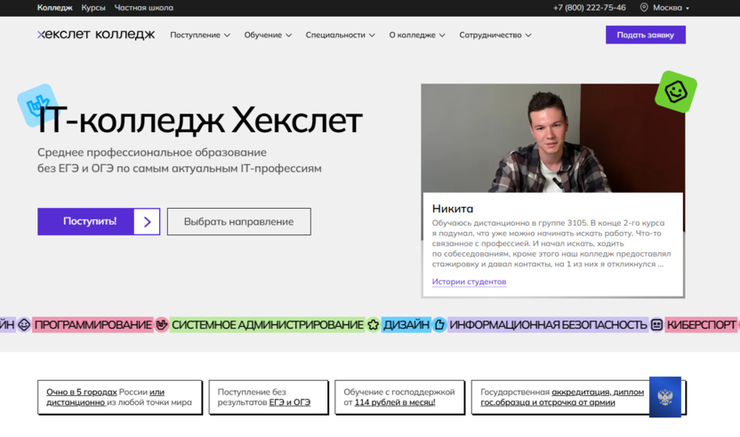Click the blue hand sticker near the heading

click(x=36, y=105)
